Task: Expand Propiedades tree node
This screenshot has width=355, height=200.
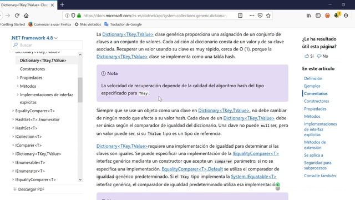Action: tap(18, 78)
